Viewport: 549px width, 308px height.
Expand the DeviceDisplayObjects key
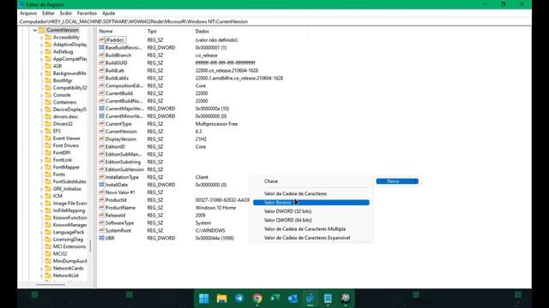(41, 110)
